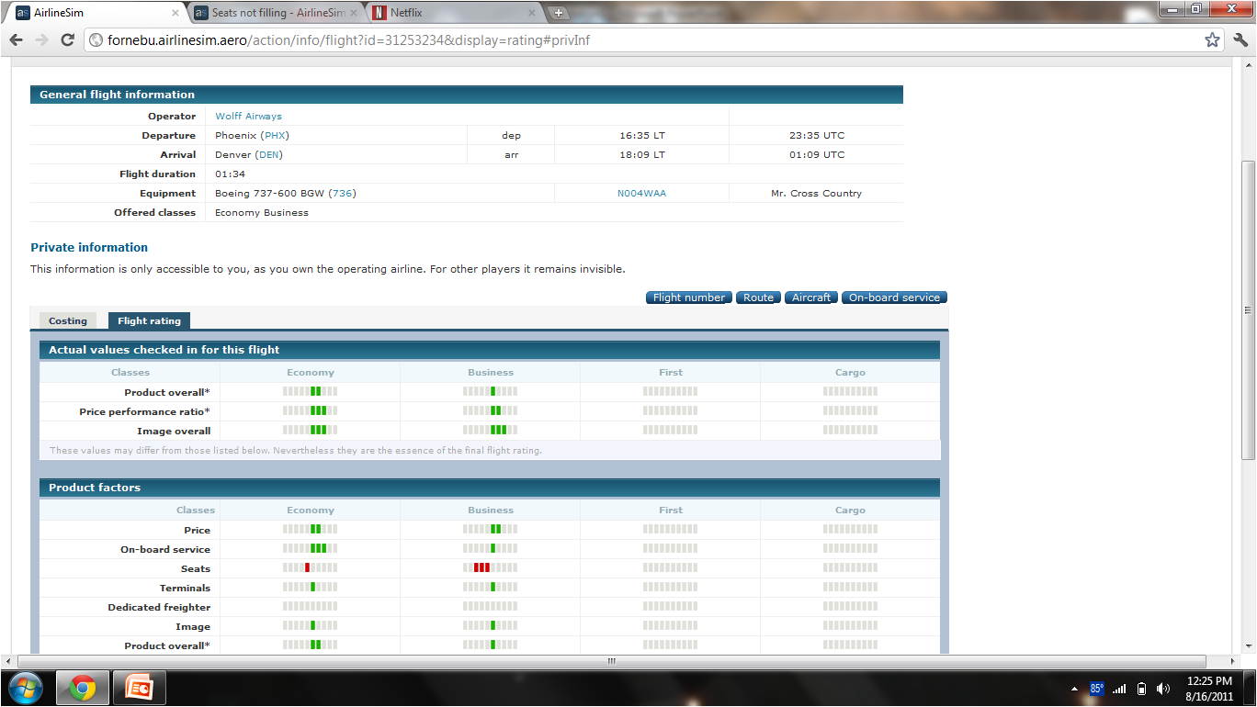Open aircraft N004WAA link

(641, 194)
